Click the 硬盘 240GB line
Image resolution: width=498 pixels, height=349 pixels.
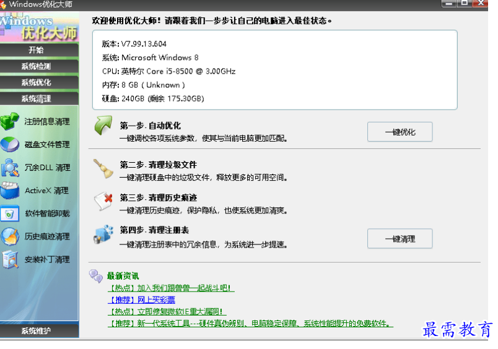coord(153,98)
